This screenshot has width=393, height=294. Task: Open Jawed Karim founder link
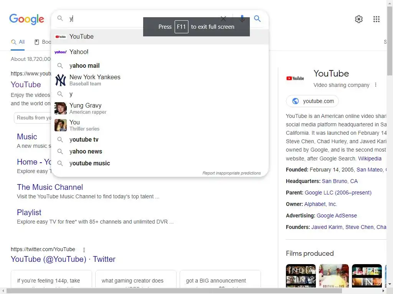point(327,227)
